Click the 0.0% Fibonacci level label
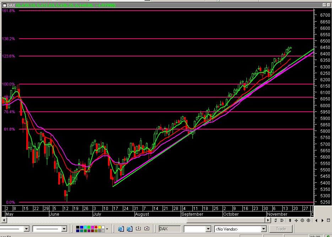Screen dimensions: 332x237 click(x=11, y=203)
